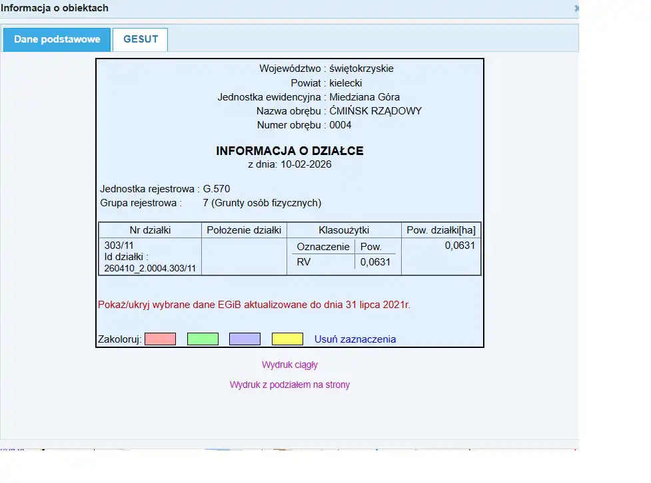The width and height of the screenshot is (651, 483).
Task: Click the Położenie działki column header
Action: click(x=244, y=230)
